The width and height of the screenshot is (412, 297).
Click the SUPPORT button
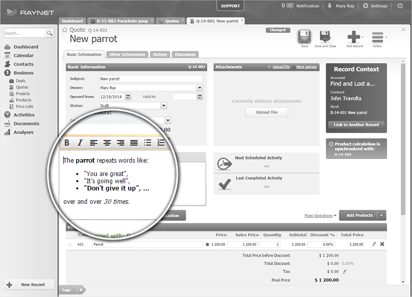(x=230, y=6)
